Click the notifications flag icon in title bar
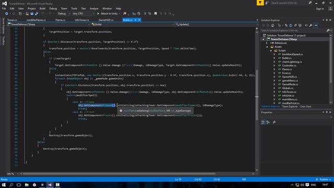This screenshot has height=188, width=334. click(260, 3)
